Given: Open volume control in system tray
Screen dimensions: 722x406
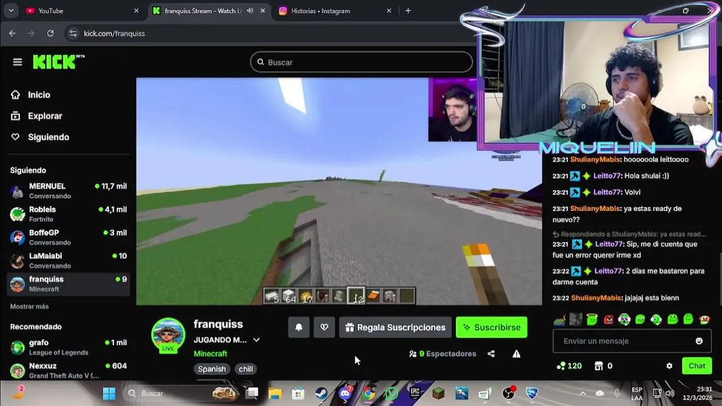Looking at the screenshot, I should (670, 393).
